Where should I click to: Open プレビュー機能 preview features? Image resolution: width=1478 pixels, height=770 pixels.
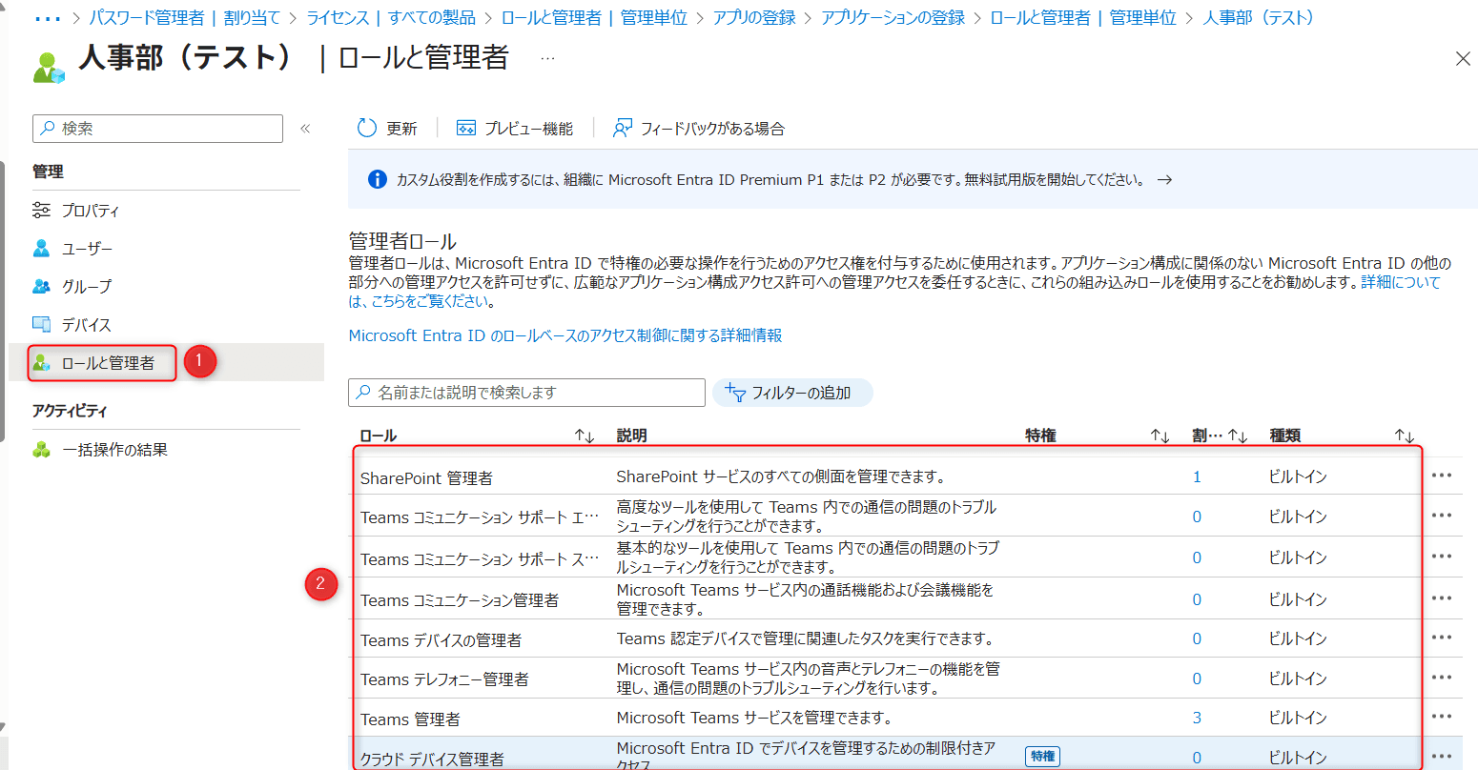coord(515,128)
